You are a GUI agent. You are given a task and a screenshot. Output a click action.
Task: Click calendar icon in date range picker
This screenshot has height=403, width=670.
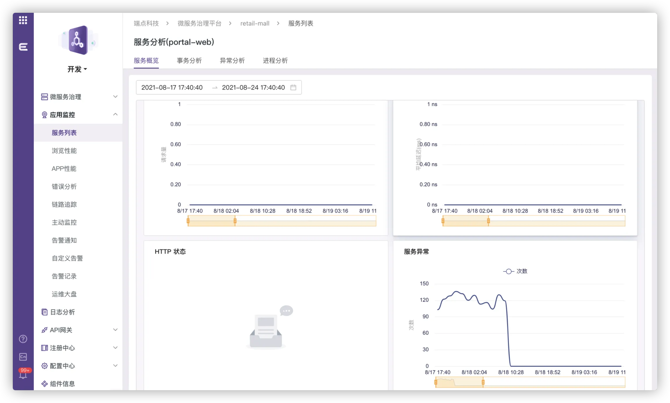[x=293, y=88]
